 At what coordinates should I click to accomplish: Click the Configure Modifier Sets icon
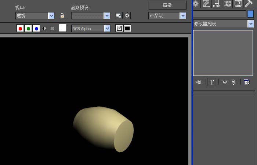tap(246, 82)
